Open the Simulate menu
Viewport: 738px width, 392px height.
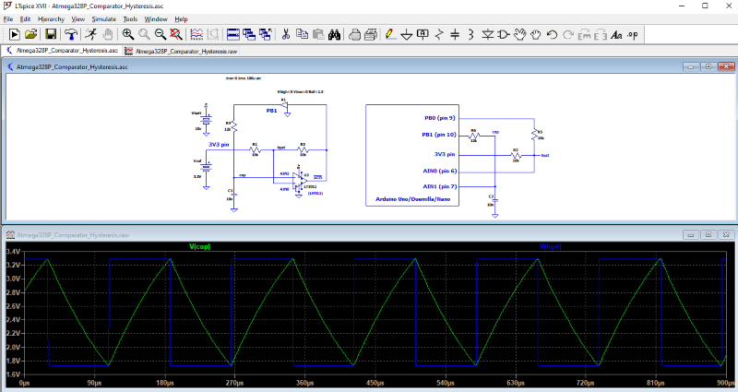(104, 19)
